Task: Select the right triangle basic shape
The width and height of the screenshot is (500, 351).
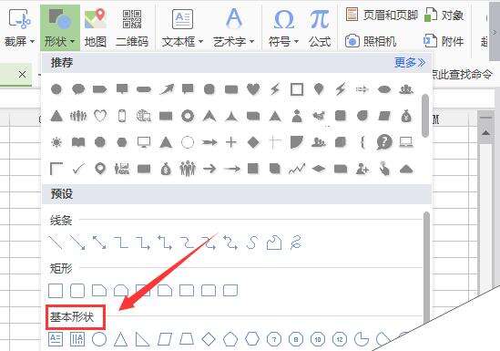Action: pyautogui.click(x=142, y=339)
